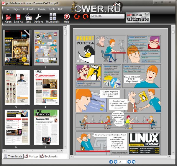Go to next page arrow

129,162
